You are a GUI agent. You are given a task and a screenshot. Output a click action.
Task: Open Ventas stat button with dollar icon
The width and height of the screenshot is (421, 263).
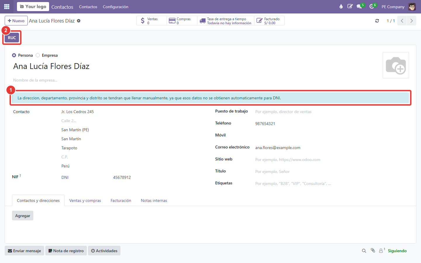click(x=151, y=21)
